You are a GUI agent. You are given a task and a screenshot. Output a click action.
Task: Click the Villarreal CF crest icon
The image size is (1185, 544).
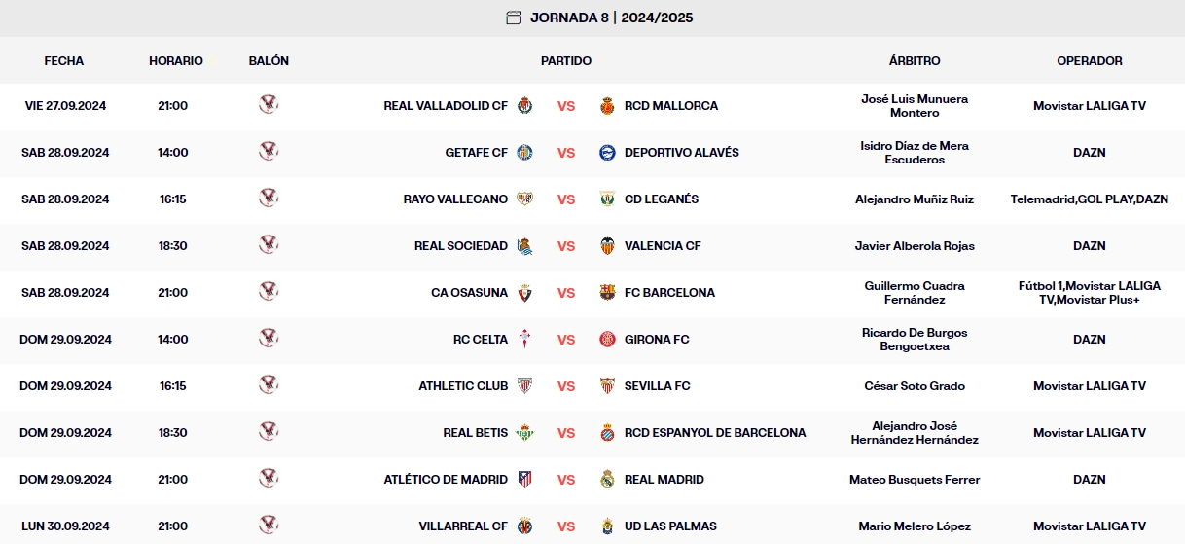[x=525, y=526]
